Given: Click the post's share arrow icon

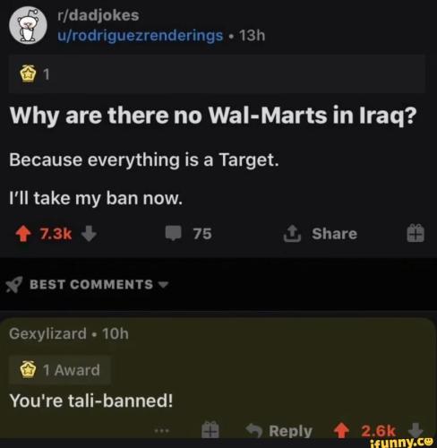Looking at the screenshot, I should coord(291,233).
